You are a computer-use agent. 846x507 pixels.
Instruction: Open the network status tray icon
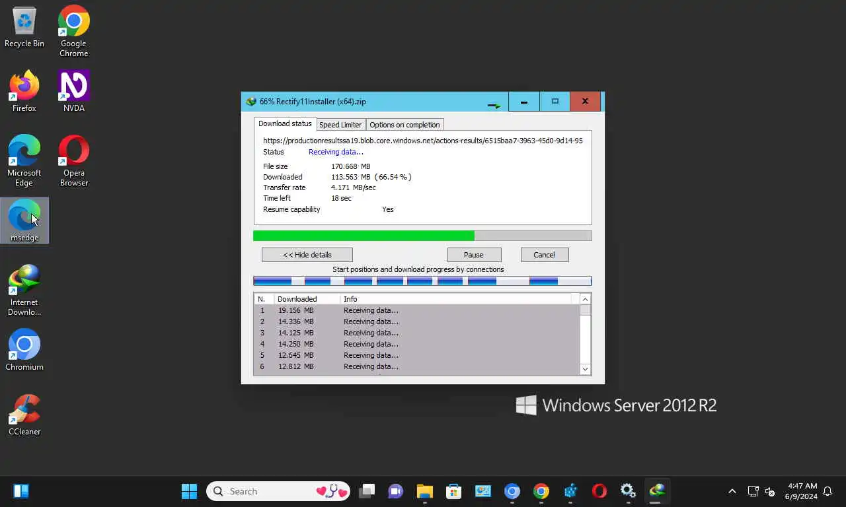coord(753,491)
